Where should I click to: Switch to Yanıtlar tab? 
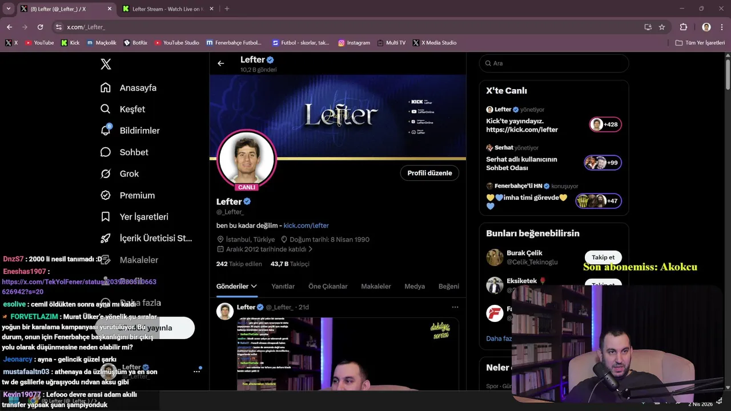tap(283, 287)
